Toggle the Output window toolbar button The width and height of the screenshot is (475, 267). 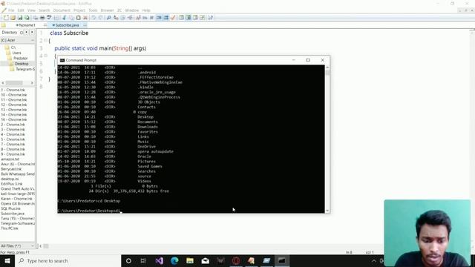click(x=195, y=18)
